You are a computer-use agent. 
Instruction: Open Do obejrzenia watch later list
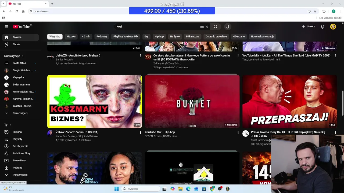(20, 146)
